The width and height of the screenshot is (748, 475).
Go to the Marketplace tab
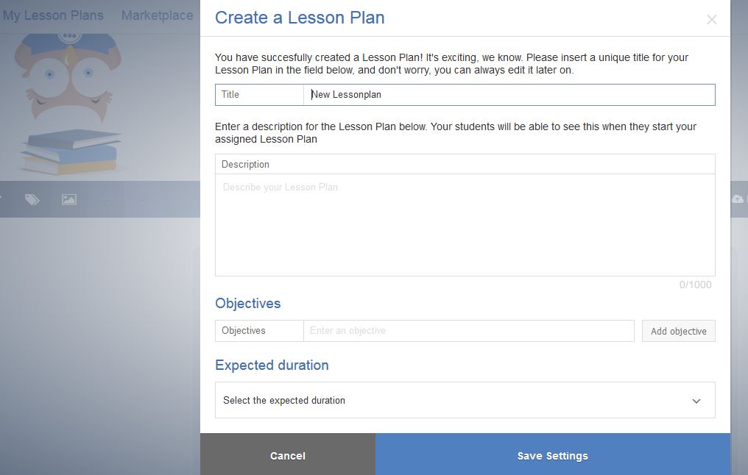(157, 15)
